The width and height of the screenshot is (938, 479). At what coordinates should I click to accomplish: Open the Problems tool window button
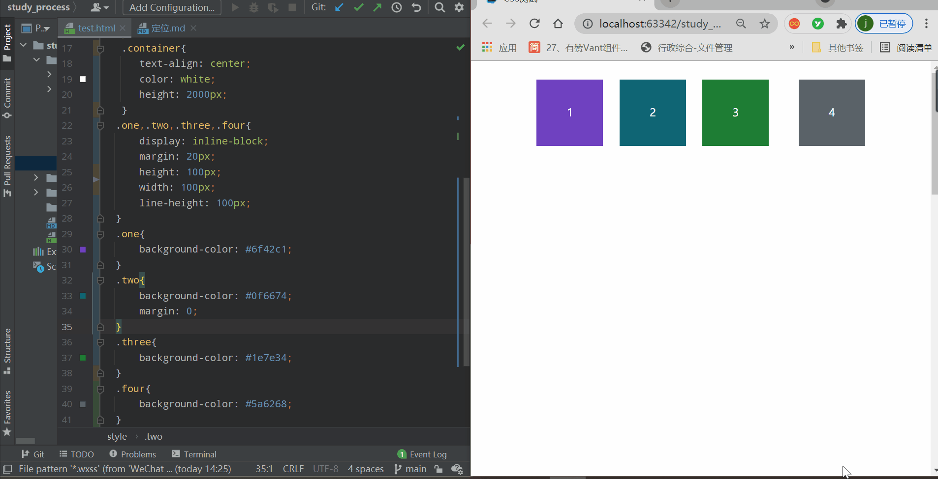[x=133, y=454]
